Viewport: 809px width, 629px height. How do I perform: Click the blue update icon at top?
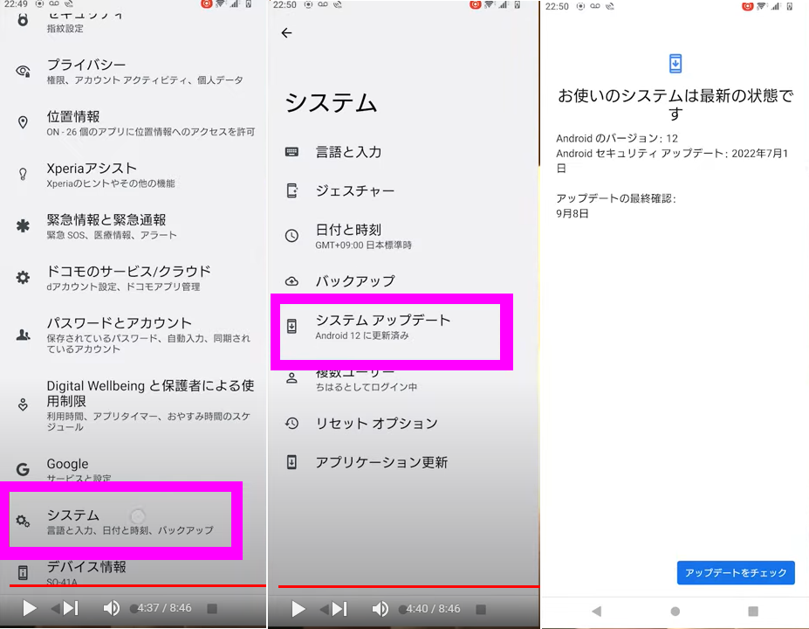[x=675, y=64]
